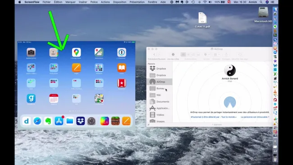This screenshot has height=165, width=293.
Task: Open Dropbox in the iPad dock
Action: click(x=81, y=121)
